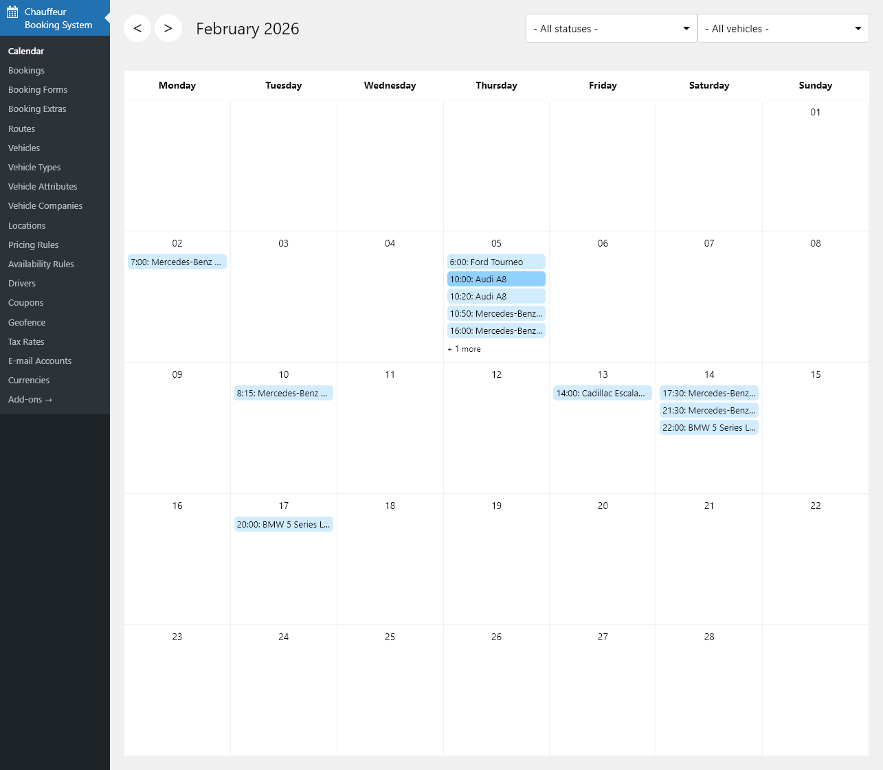Select Vehicle Types in the sidebar
This screenshot has height=770, width=883.
34,167
